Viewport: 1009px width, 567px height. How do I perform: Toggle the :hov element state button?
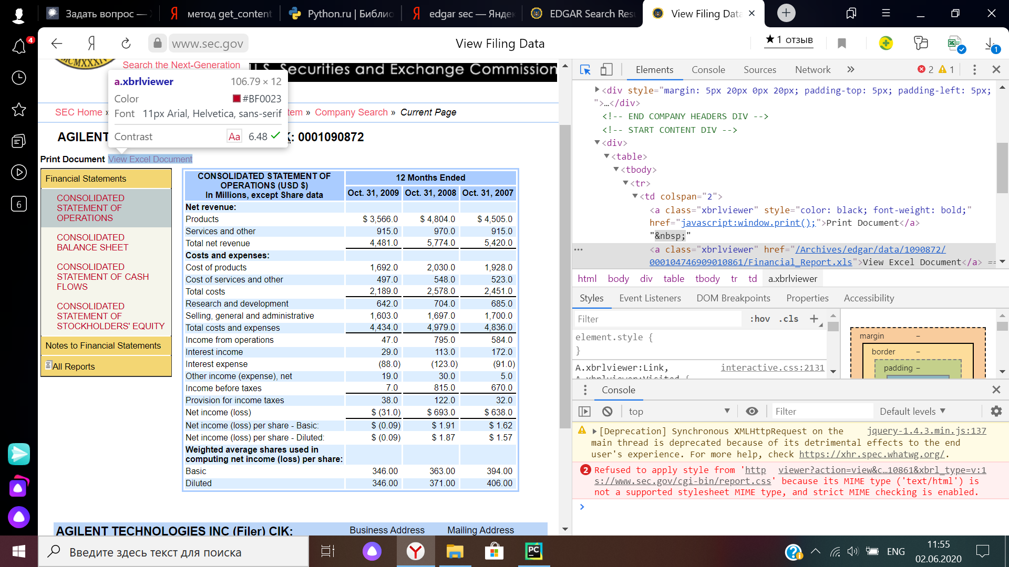pos(760,319)
